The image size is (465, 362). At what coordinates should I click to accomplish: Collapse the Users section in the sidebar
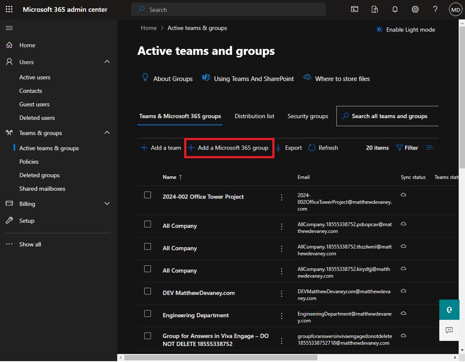107,62
